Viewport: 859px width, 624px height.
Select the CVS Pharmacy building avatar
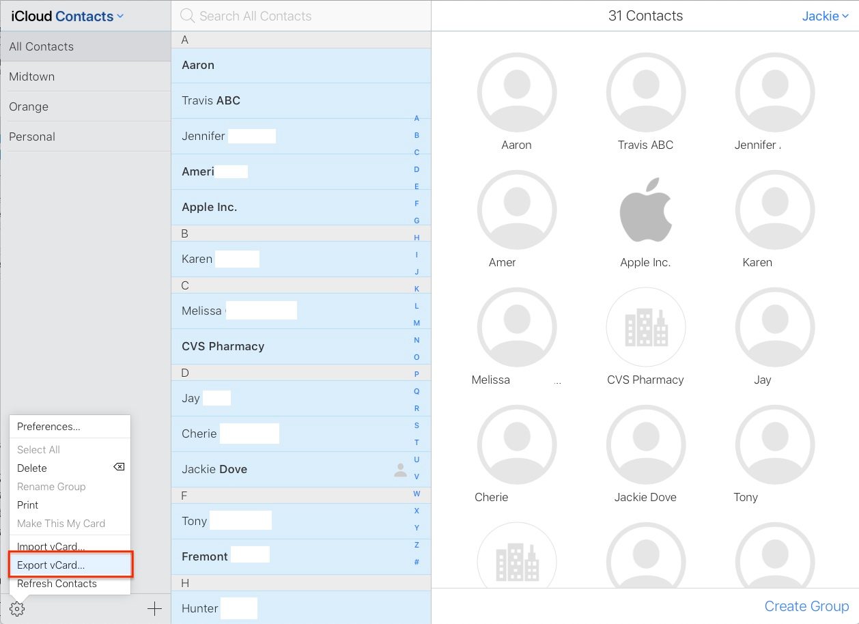[x=645, y=327]
